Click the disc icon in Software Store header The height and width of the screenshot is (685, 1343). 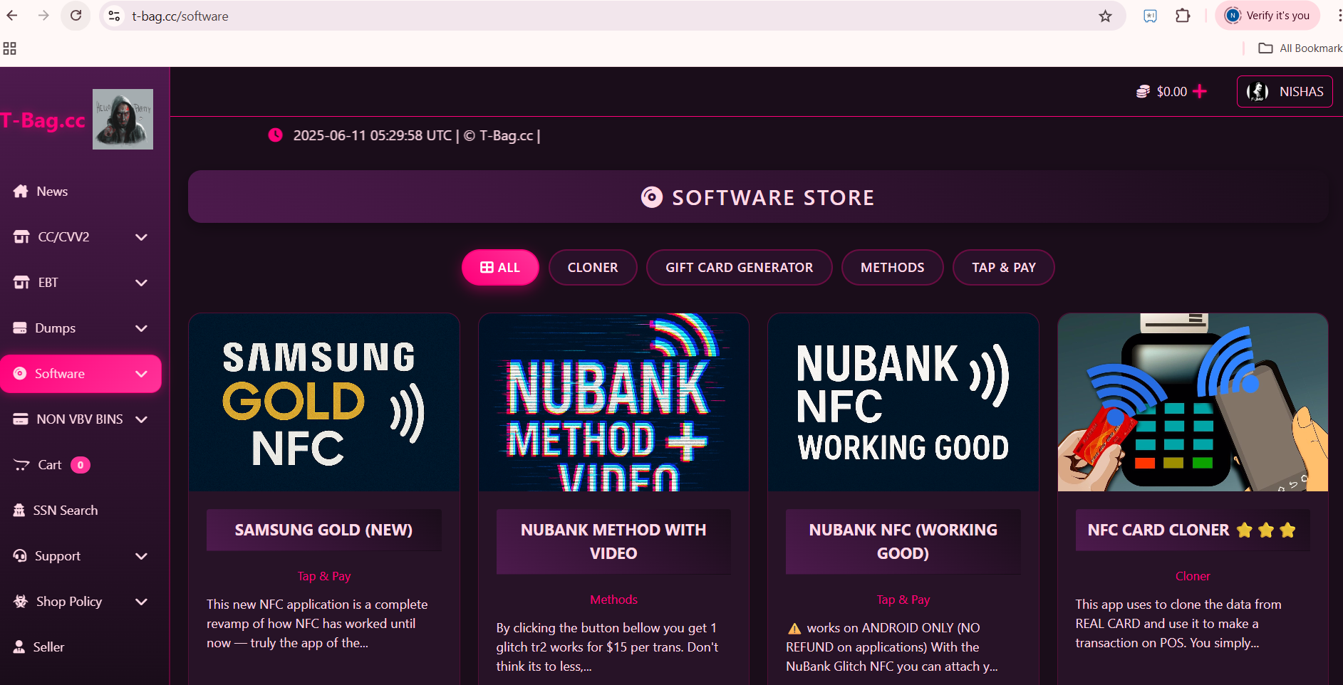651,197
